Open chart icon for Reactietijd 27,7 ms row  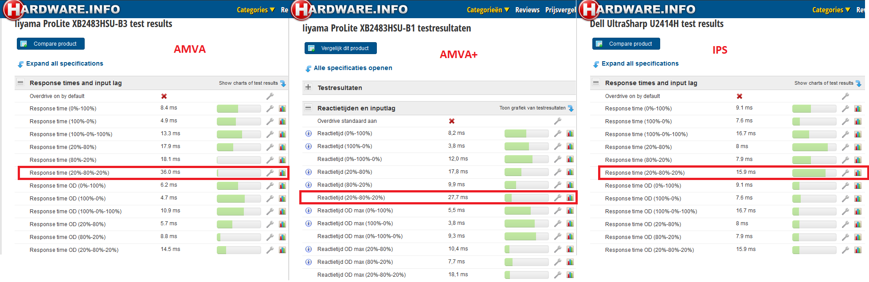tap(570, 198)
